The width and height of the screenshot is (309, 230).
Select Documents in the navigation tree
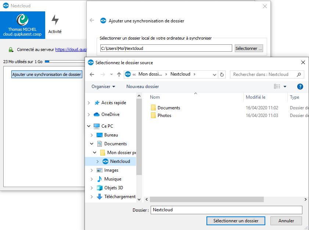[x=115, y=144]
